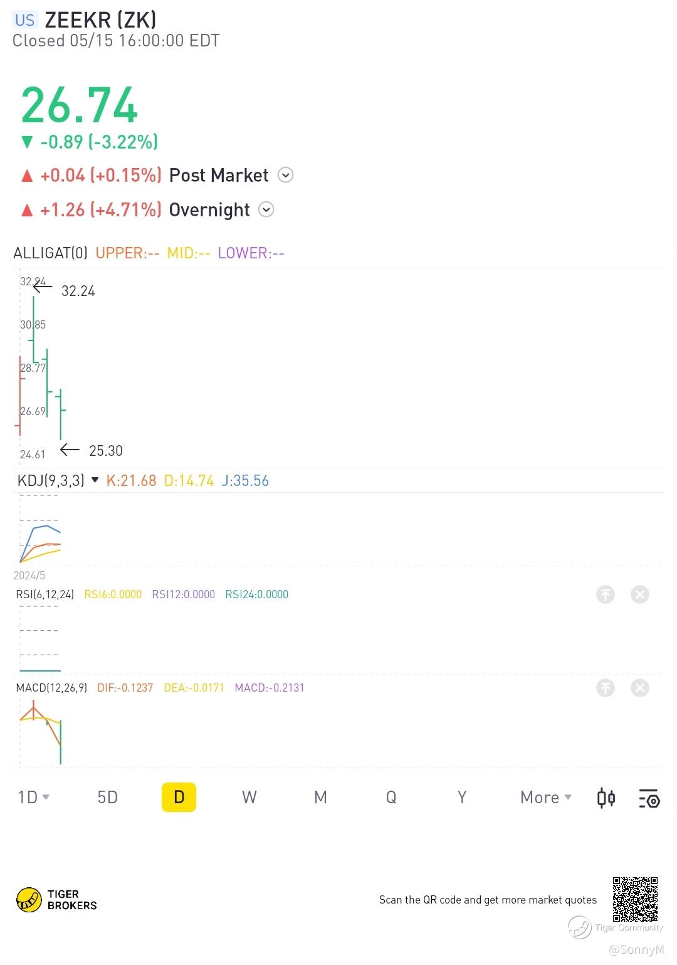677x965 pixels.
Task: Select the monthly M chart tab
Action: pos(320,798)
